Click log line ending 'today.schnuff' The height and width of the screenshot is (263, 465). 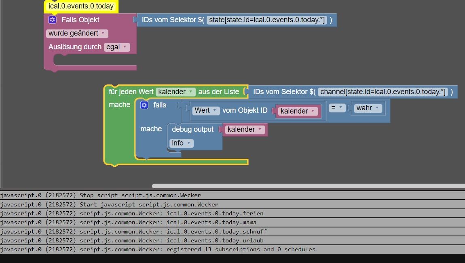coord(232,231)
